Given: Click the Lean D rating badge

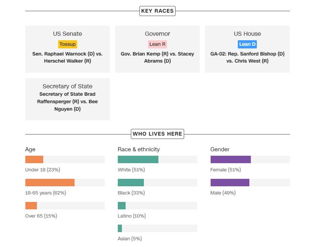Looking at the screenshot, I should [247, 44].
